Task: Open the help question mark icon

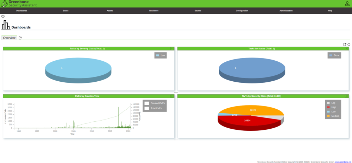Action: (3, 16)
